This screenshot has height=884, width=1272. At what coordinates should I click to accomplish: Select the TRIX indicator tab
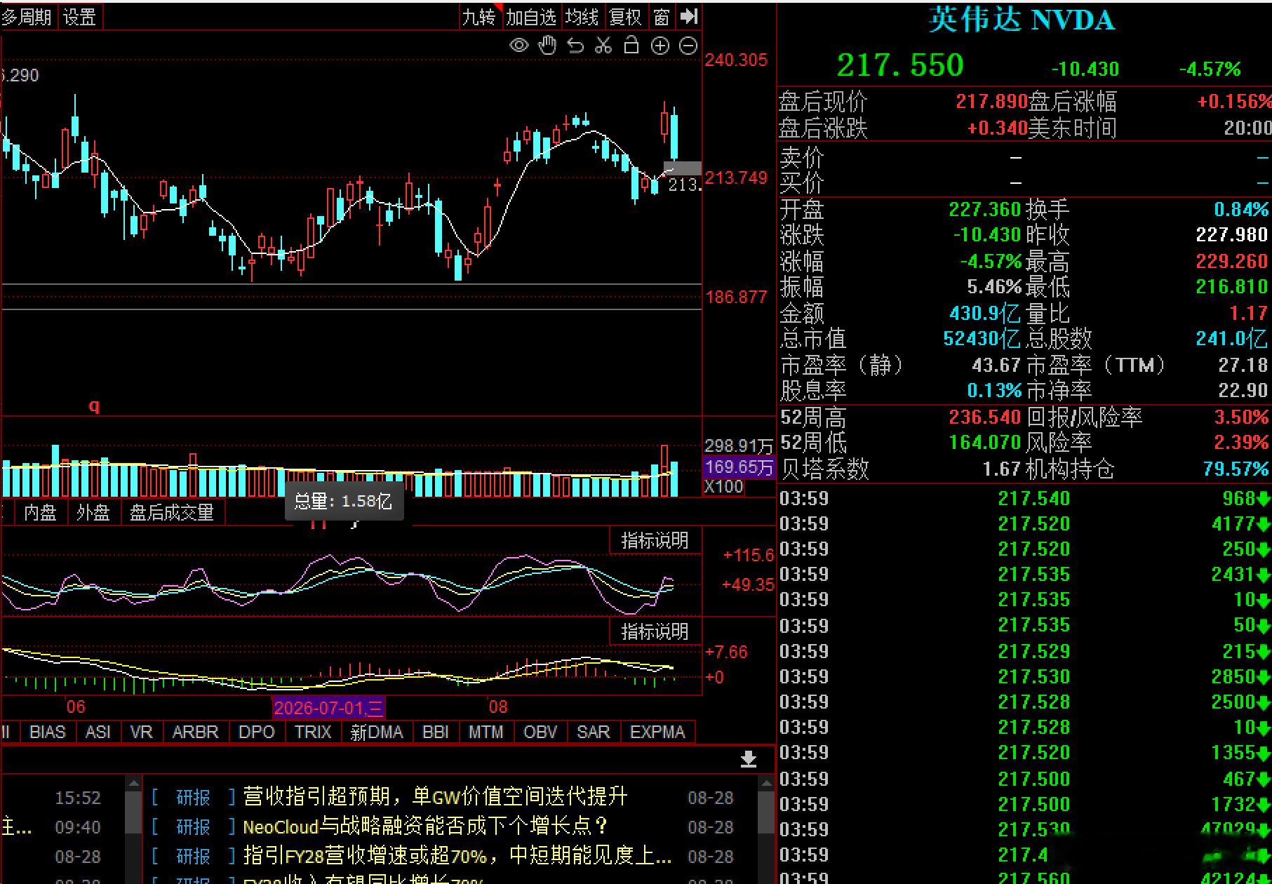coord(313,732)
